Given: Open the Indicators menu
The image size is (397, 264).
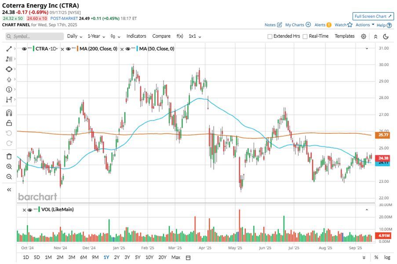Looking at the screenshot, I should (136, 36).
